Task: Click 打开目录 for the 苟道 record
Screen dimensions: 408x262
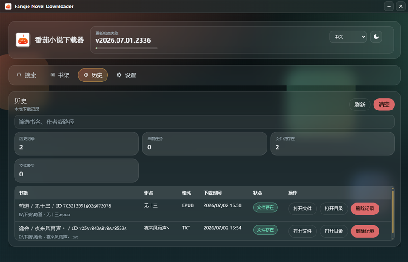Action: tap(334, 209)
